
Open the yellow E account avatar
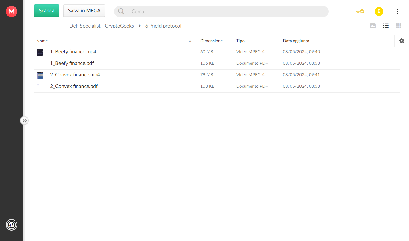click(x=379, y=12)
